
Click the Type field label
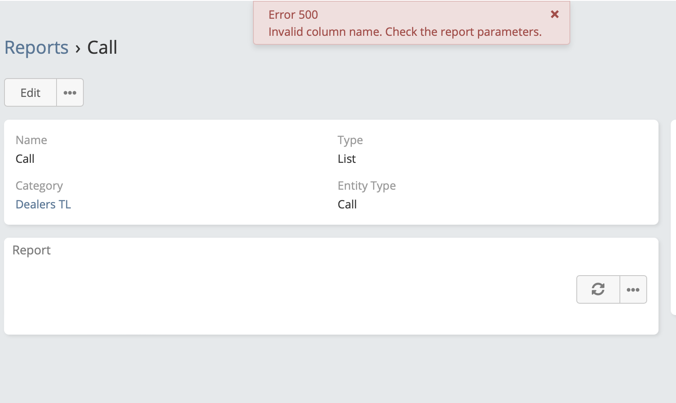(x=350, y=140)
